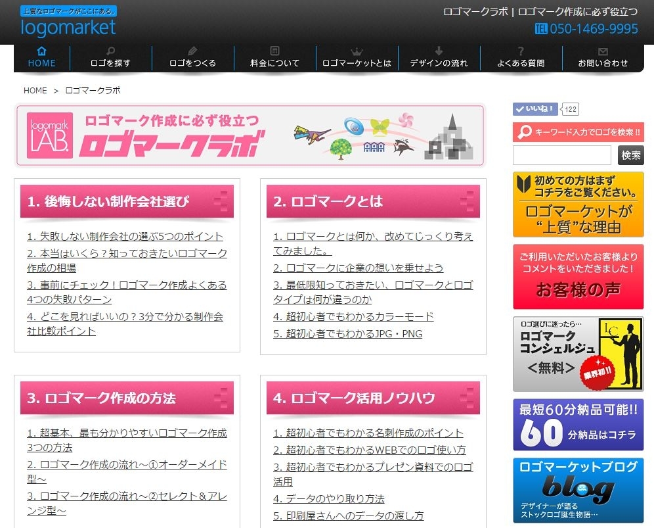Open link ロゴマークとは何か、改めてじっくり考えてみました。

tap(373, 243)
